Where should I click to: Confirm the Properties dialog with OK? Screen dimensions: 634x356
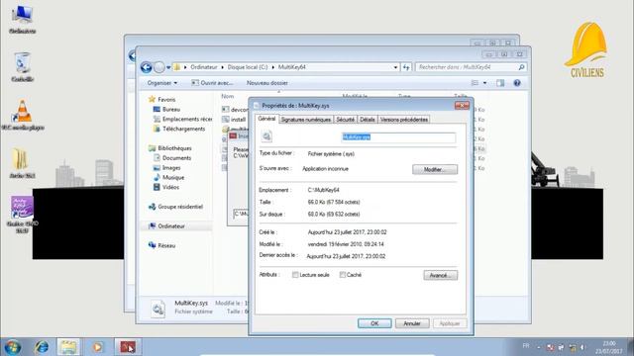374,323
